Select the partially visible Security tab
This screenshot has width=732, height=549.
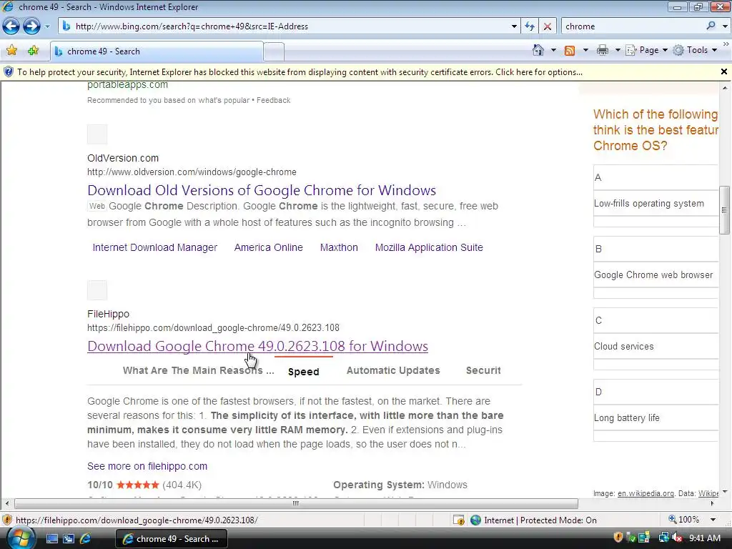click(483, 370)
